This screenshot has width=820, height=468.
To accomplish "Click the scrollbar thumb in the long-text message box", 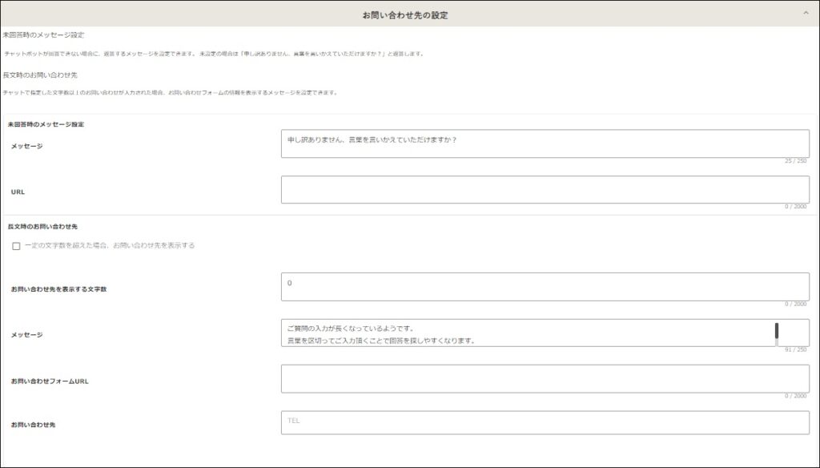I will coord(777,331).
